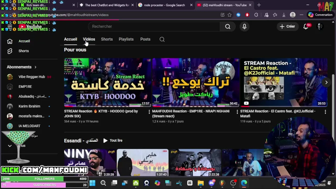Switch to Vidéos tab

tap(89, 39)
